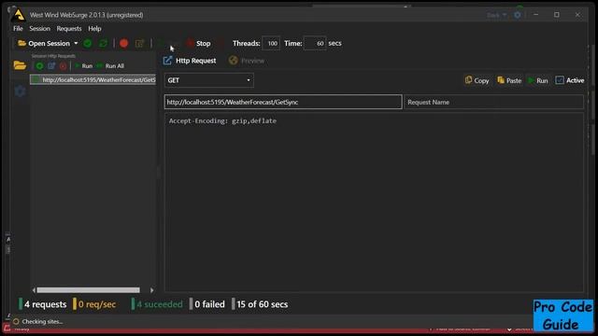Click the '4 requests' status text
Image resolution: width=598 pixels, height=336 pixels.
pyautogui.click(x=46, y=304)
